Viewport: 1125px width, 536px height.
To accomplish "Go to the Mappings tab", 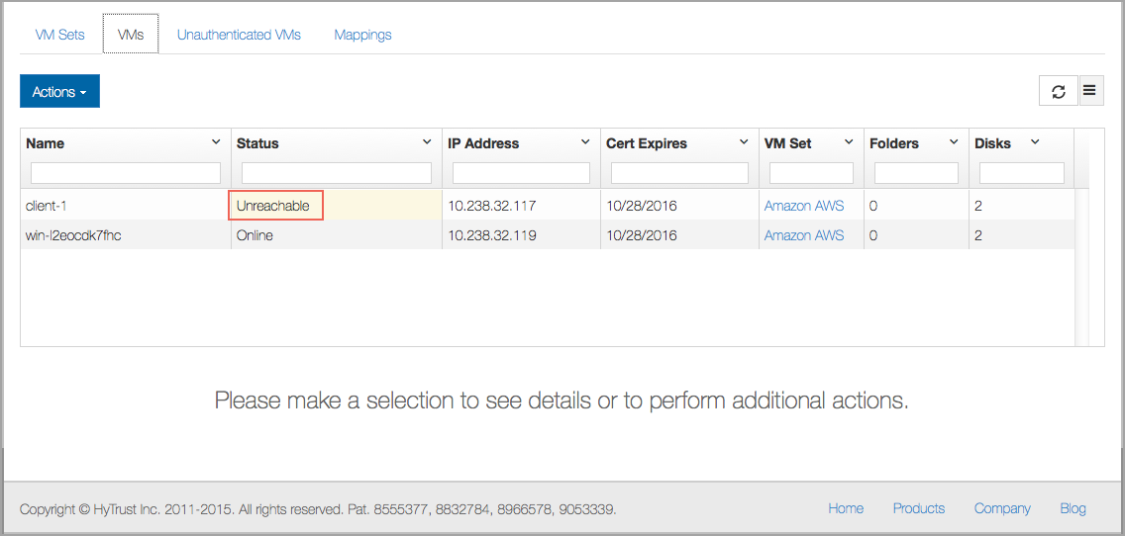I will coord(363,35).
